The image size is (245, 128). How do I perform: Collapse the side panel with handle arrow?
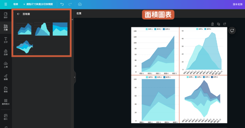(x=74, y=77)
